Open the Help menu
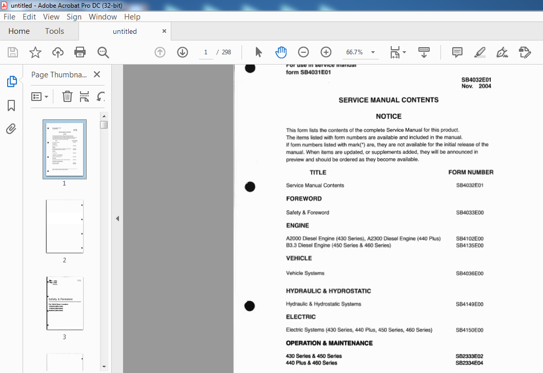 pos(132,16)
